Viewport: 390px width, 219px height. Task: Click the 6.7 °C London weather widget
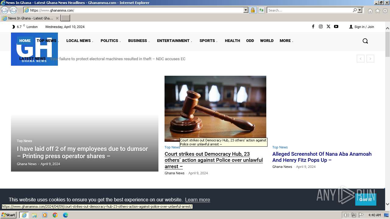coord(25,27)
